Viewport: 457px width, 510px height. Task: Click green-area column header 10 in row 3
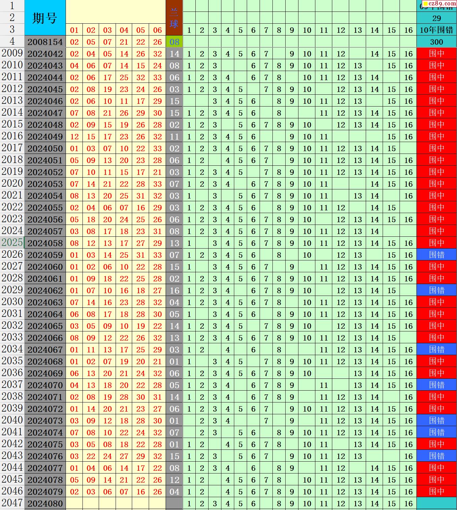[x=307, y=30]
